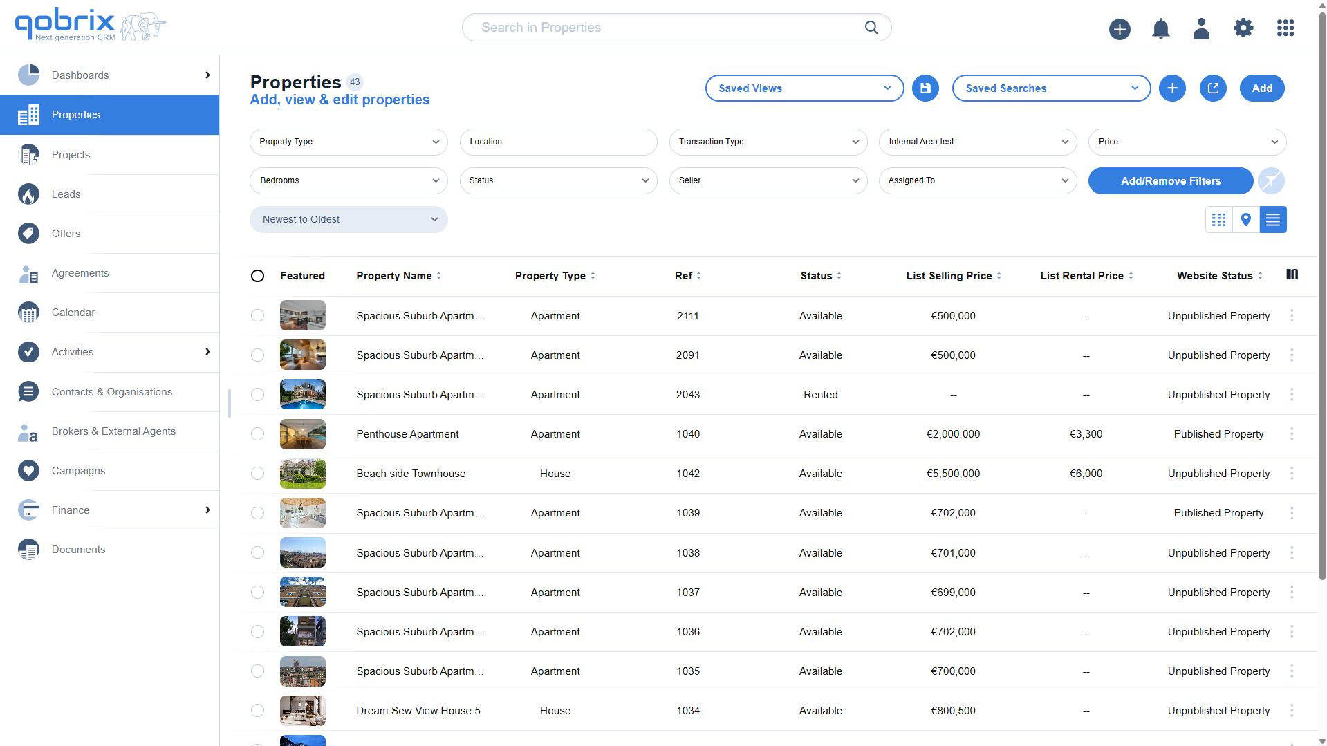The width and height of the screenshot is (1327, 746).
Task: Open the Price filter dropdown
Action: [x=1187, y=142]
